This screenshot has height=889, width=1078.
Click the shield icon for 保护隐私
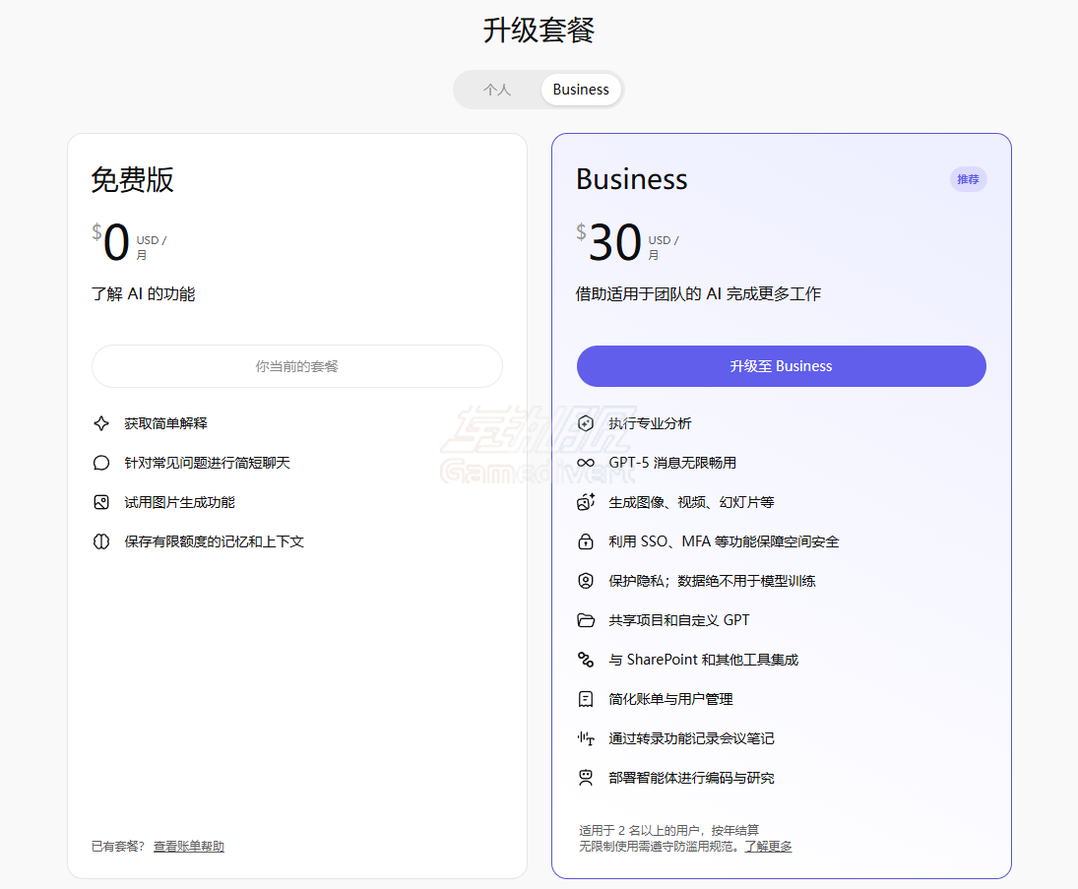[x=586, y=581]
